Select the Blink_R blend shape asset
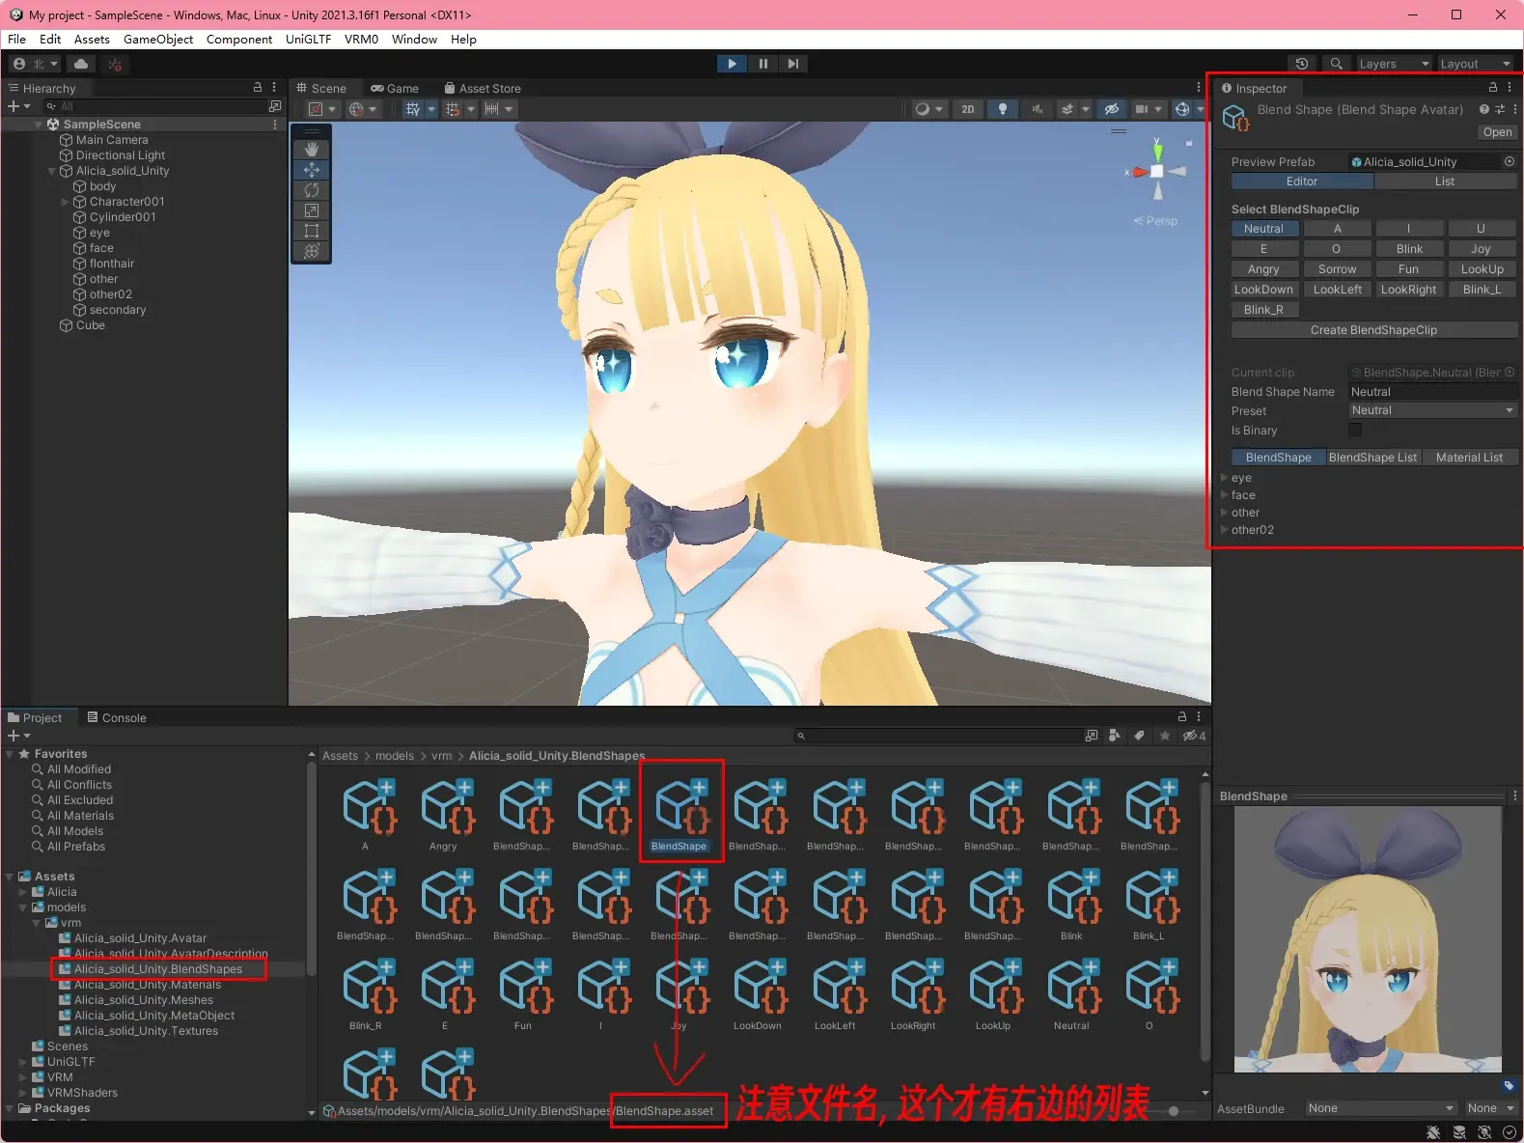 pos(366,996)
